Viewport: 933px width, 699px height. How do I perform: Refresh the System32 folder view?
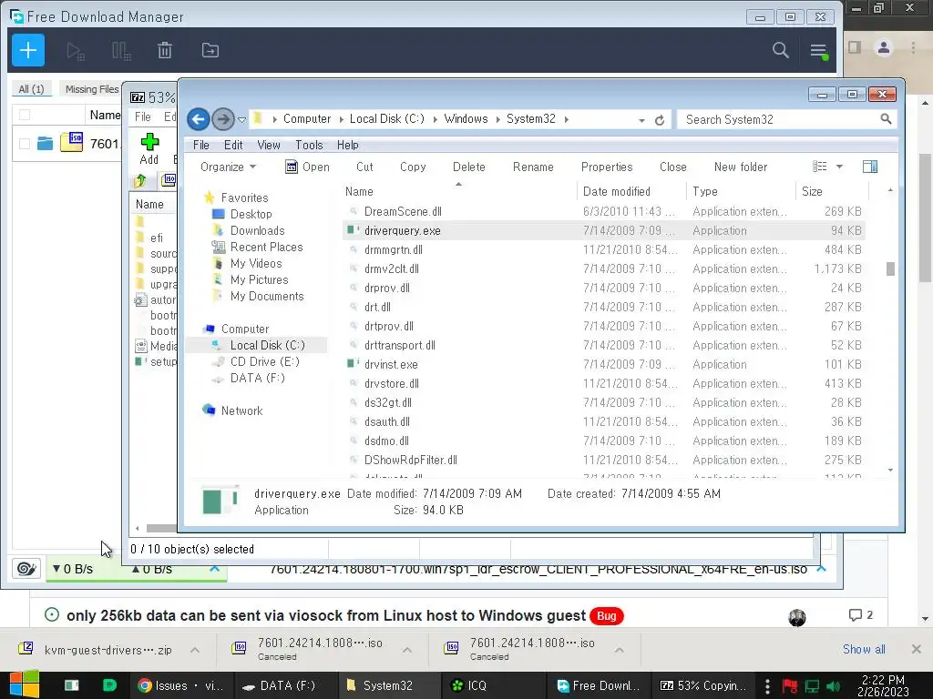point(660,120)
